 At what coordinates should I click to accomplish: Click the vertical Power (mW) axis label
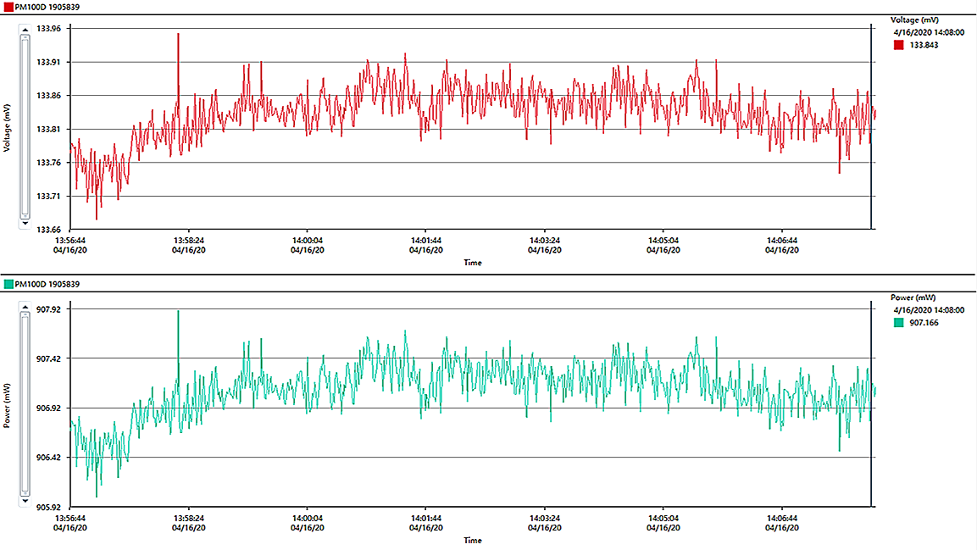[x=7, y=405]
